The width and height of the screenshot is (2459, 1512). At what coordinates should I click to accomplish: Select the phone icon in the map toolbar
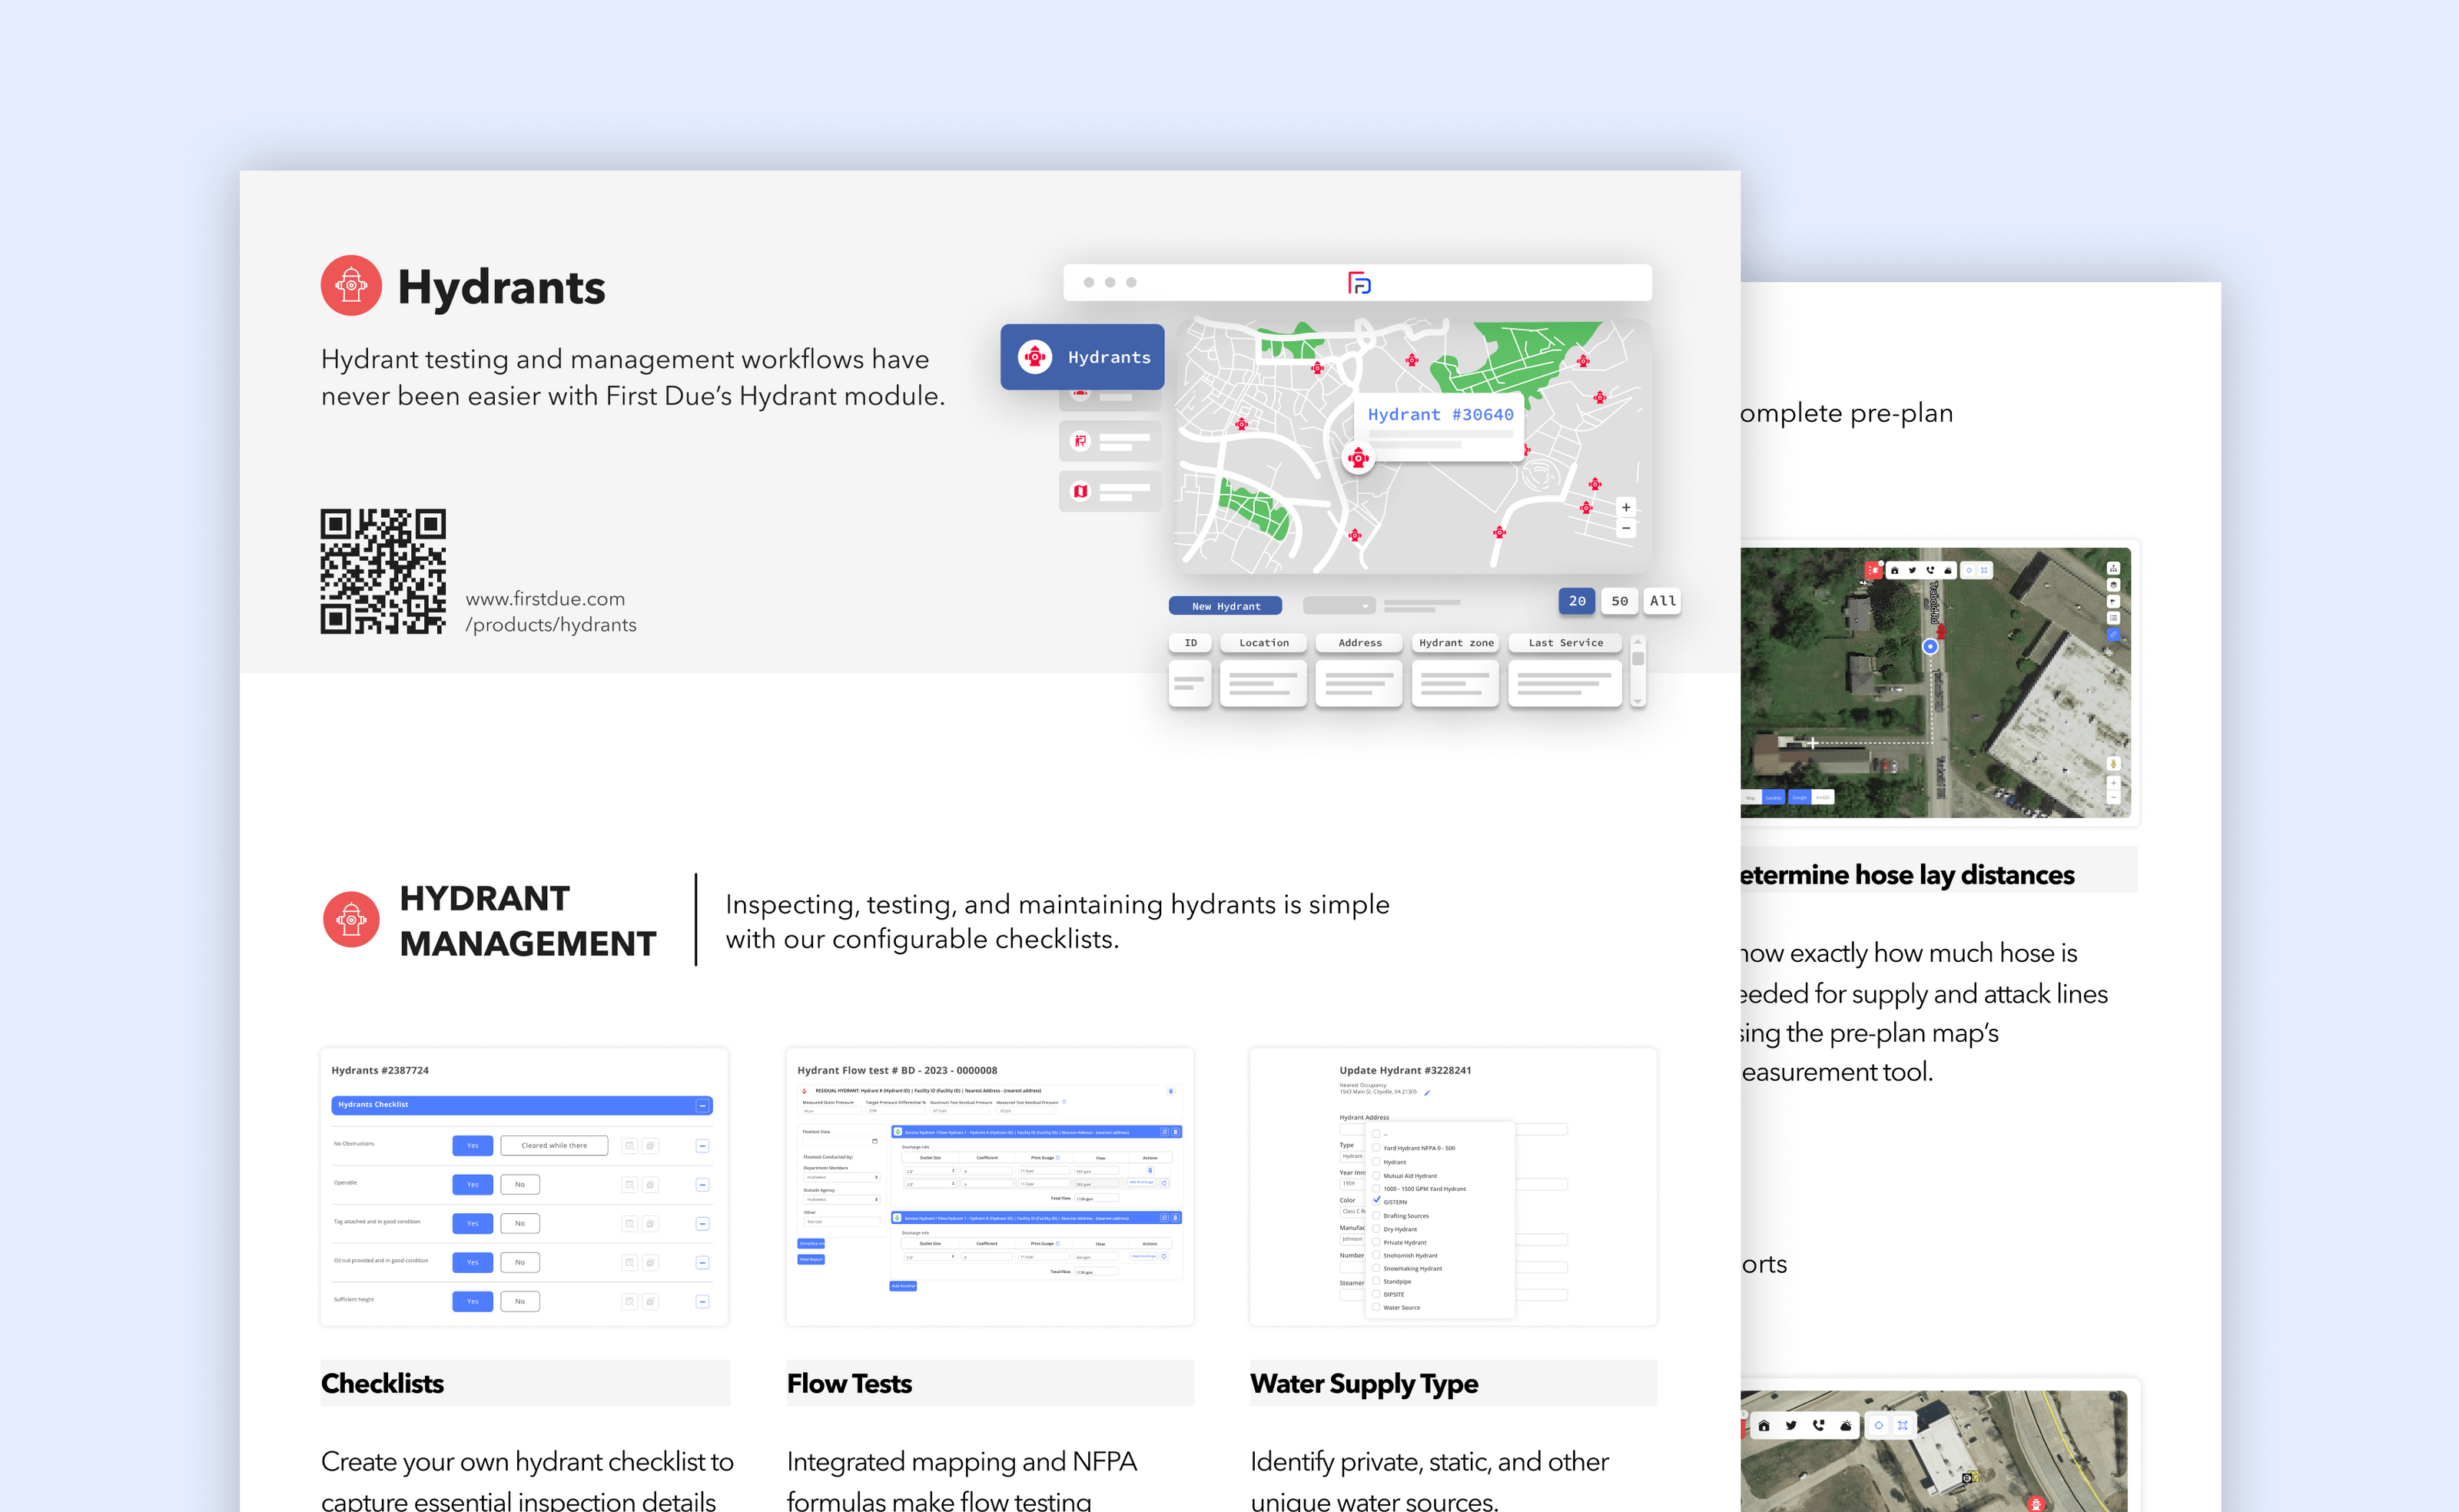(1930, 571)
